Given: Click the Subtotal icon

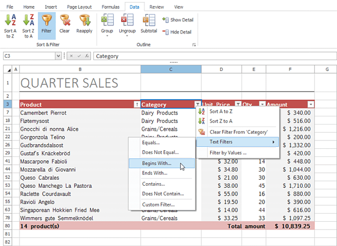Looking at the screenshot, I should (149, 26).
